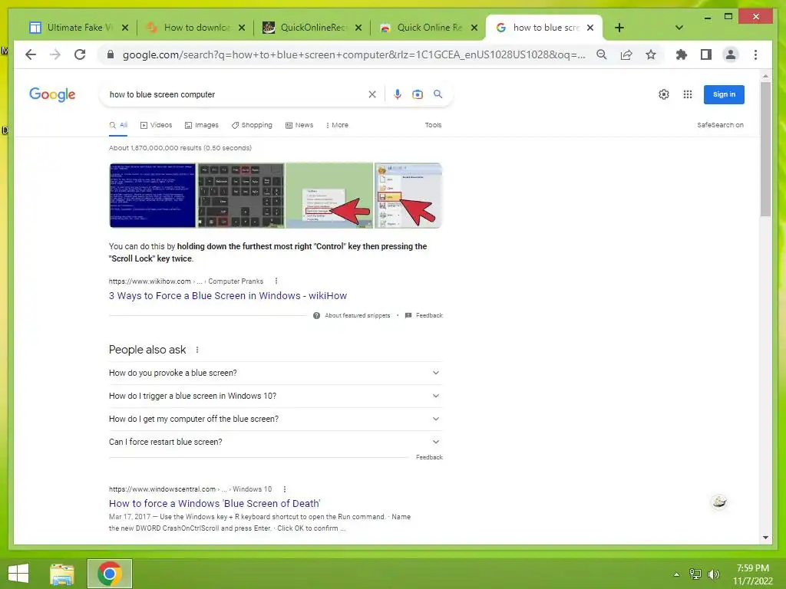786x589 pixels.
Task: Switch to Shopping results tab
Action: pyautogui.click(x=252, y=125)
